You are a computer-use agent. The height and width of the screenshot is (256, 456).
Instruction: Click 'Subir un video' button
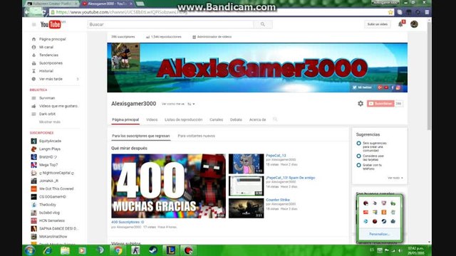(x=377, y=24)
